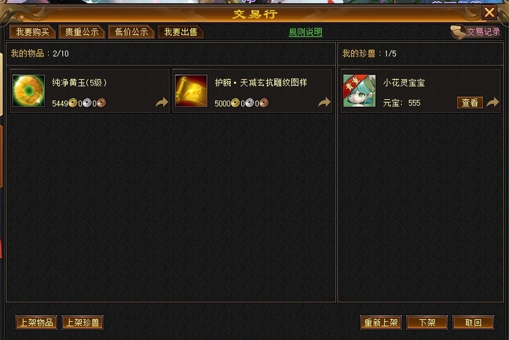
Task: Close the 交易行 window
Action: click(489, 13)
